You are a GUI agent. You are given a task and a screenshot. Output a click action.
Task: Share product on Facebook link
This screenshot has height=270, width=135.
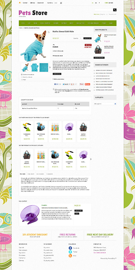point(28,74)
